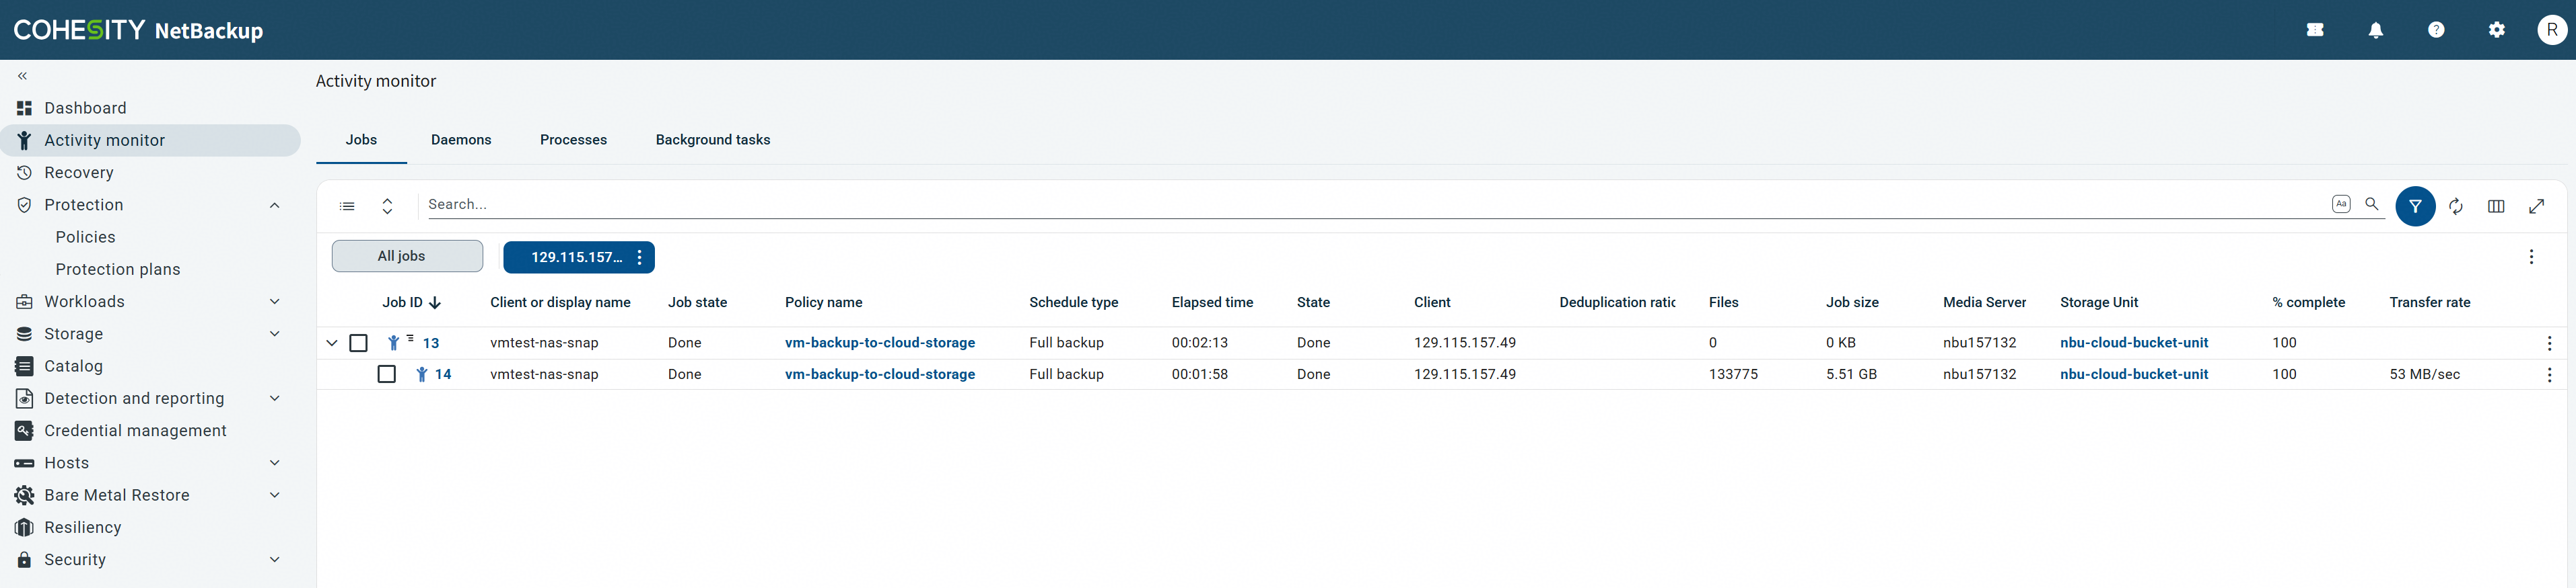The height and width of the screenshot is (588, 2576).
Task: Switch to the Daemons tab
Action: pyautogui.click(x=461, y=140)
